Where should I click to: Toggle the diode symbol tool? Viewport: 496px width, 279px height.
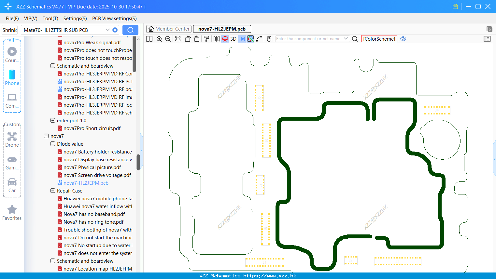pyautogui.click(x=242, y=39)
